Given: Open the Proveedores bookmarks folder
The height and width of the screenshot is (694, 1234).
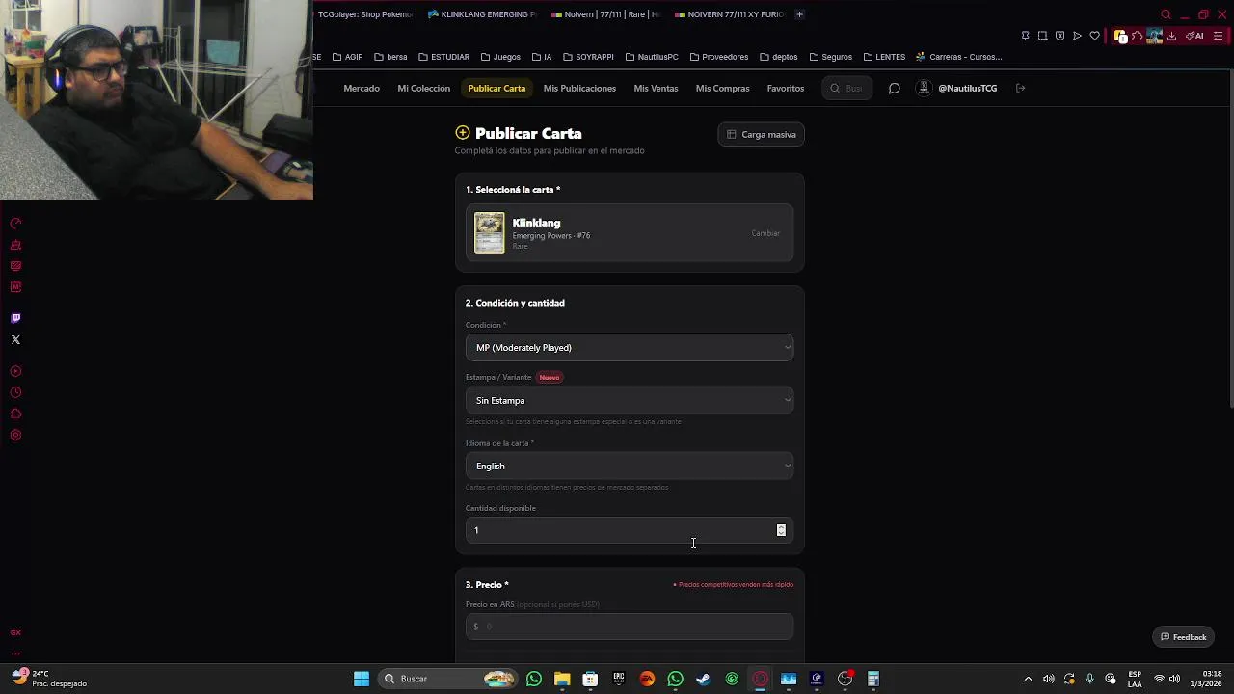Looking at the screenshot, I should 719,57.
